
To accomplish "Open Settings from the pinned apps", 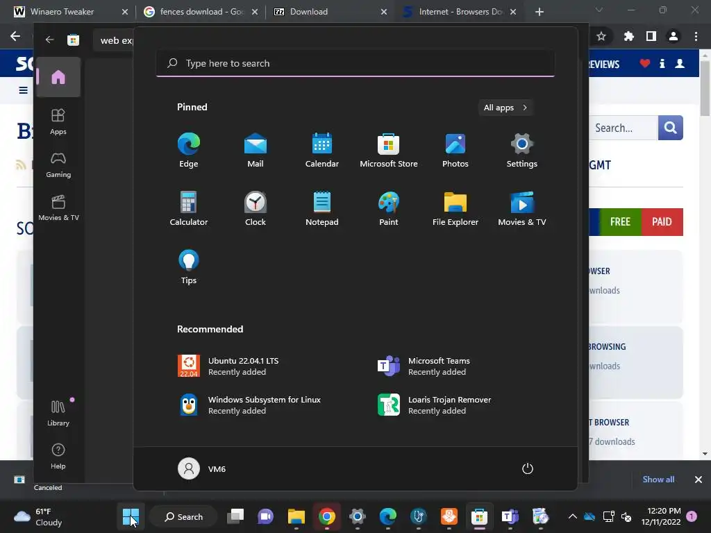I will 522,151.
